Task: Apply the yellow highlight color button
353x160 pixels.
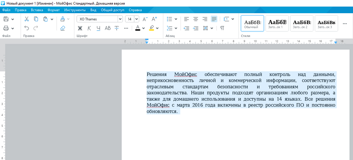Action: point(151,28)
